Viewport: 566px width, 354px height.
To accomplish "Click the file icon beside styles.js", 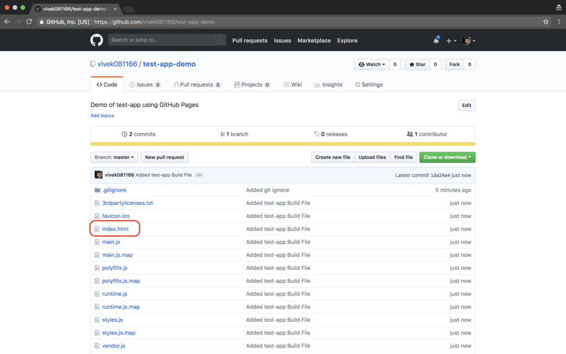I will click(x=97, y=320).
